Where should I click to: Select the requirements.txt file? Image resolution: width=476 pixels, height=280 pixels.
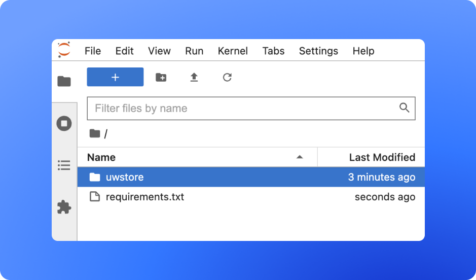pos(251,197)
